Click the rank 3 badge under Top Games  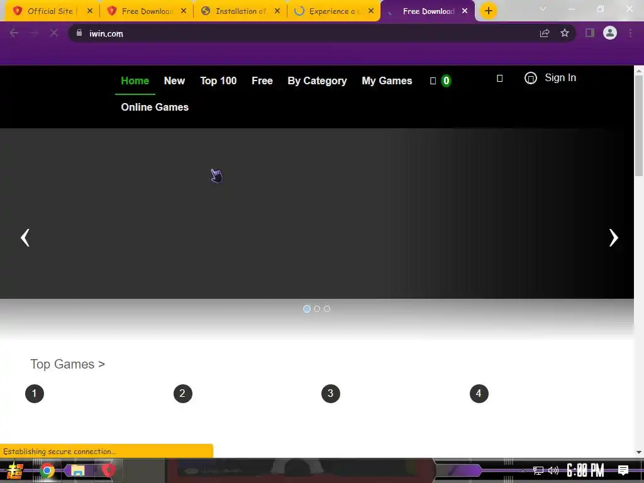331,394
